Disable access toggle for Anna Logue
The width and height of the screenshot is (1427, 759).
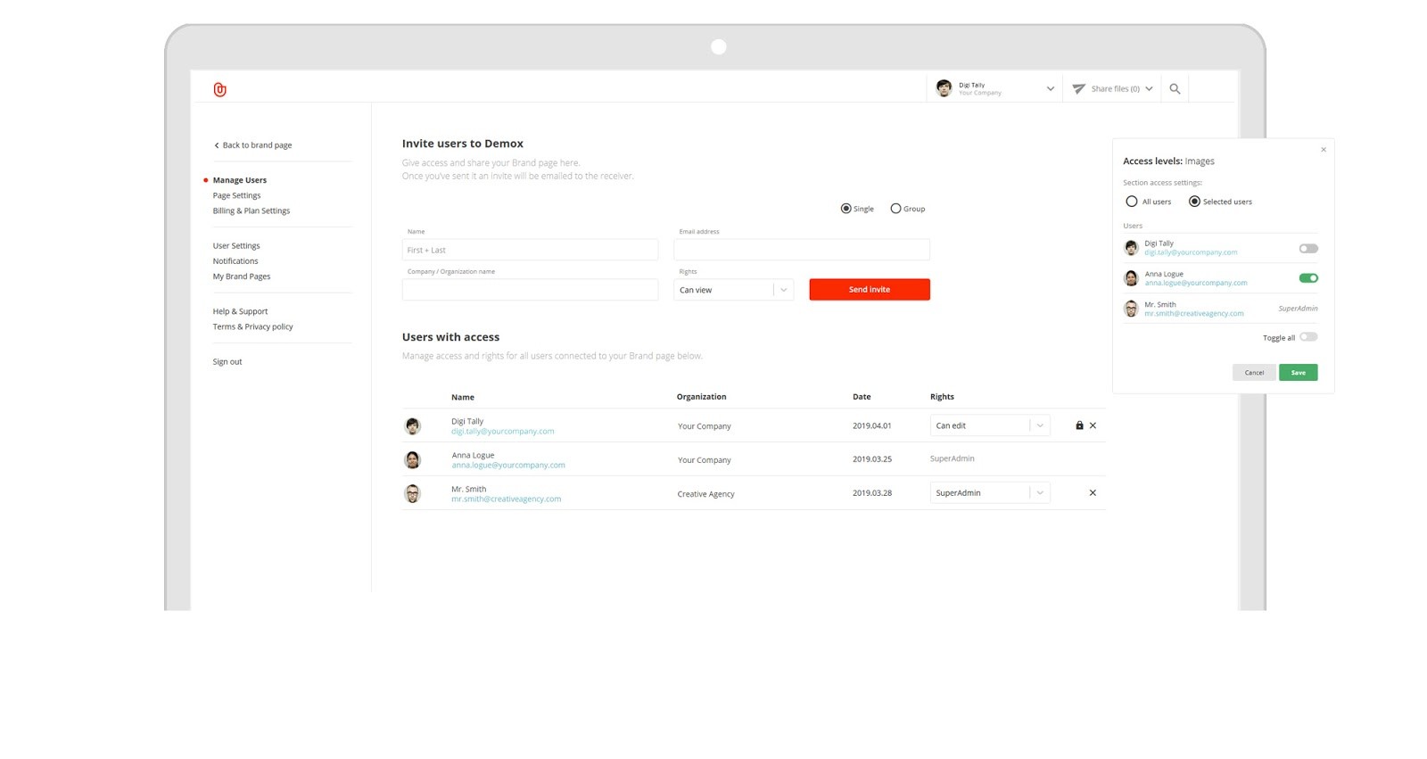[x=1307, y=278]
